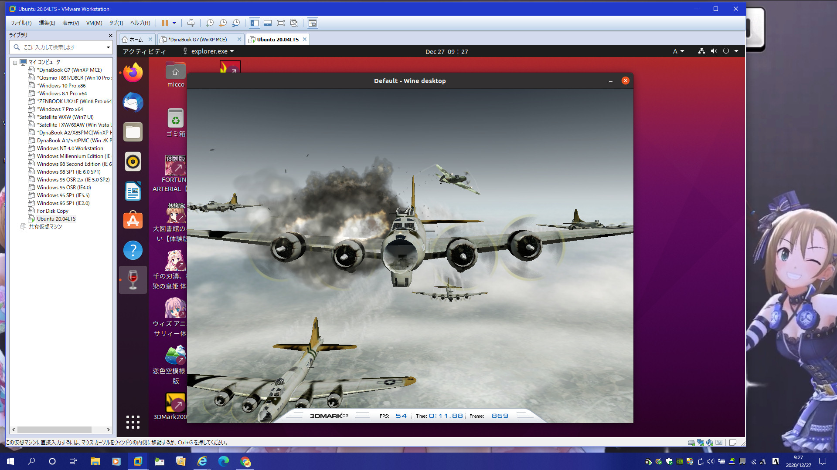Open LibreOffice Writer from the dock
The width and height of the screenshot is (837, 470).
[133, 191]
